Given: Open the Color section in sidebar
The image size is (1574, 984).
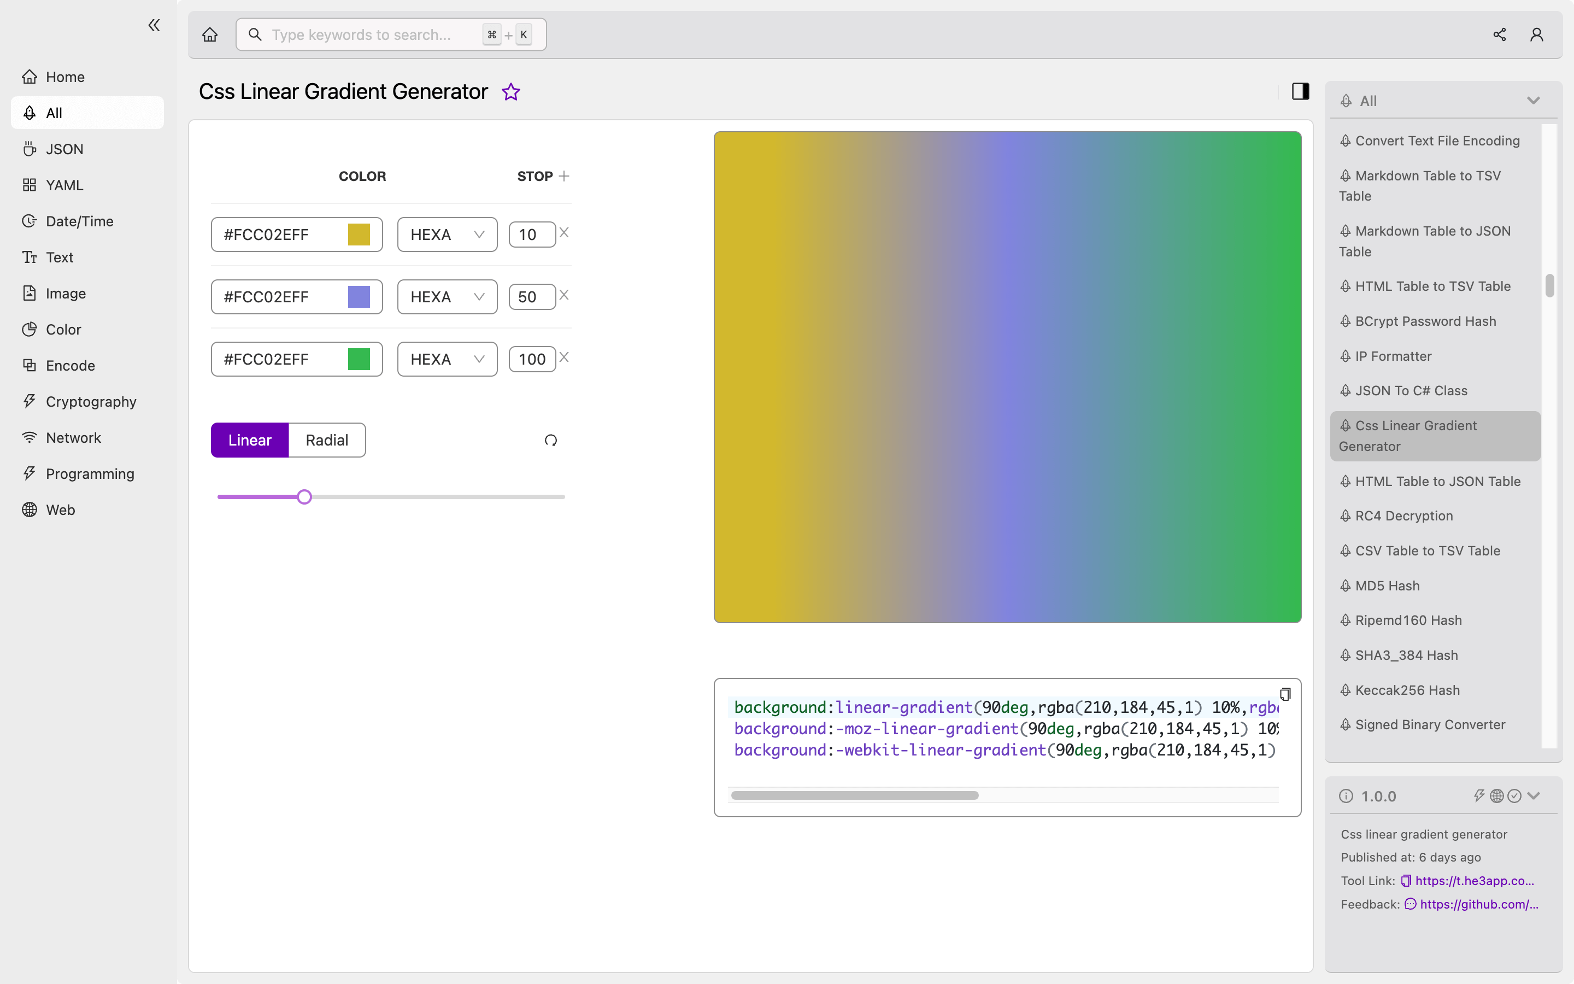Looking at the screenshot, I should pos(62,329).
